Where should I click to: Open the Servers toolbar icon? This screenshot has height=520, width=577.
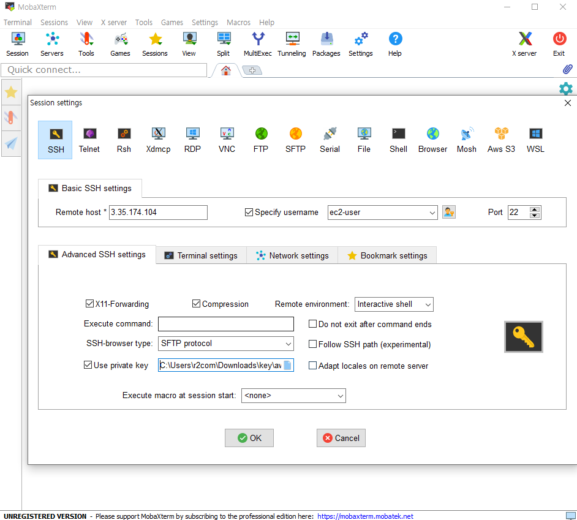click(x=52, y=44)
